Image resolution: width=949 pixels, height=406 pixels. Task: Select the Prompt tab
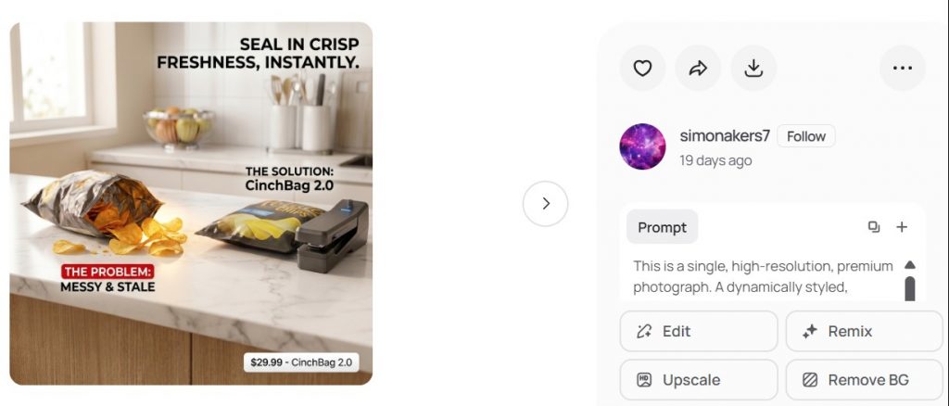662,227
